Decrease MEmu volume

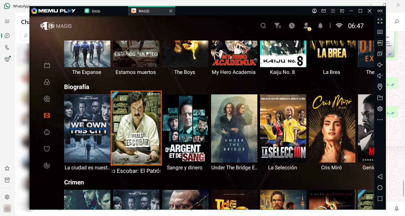click(380, 76)
